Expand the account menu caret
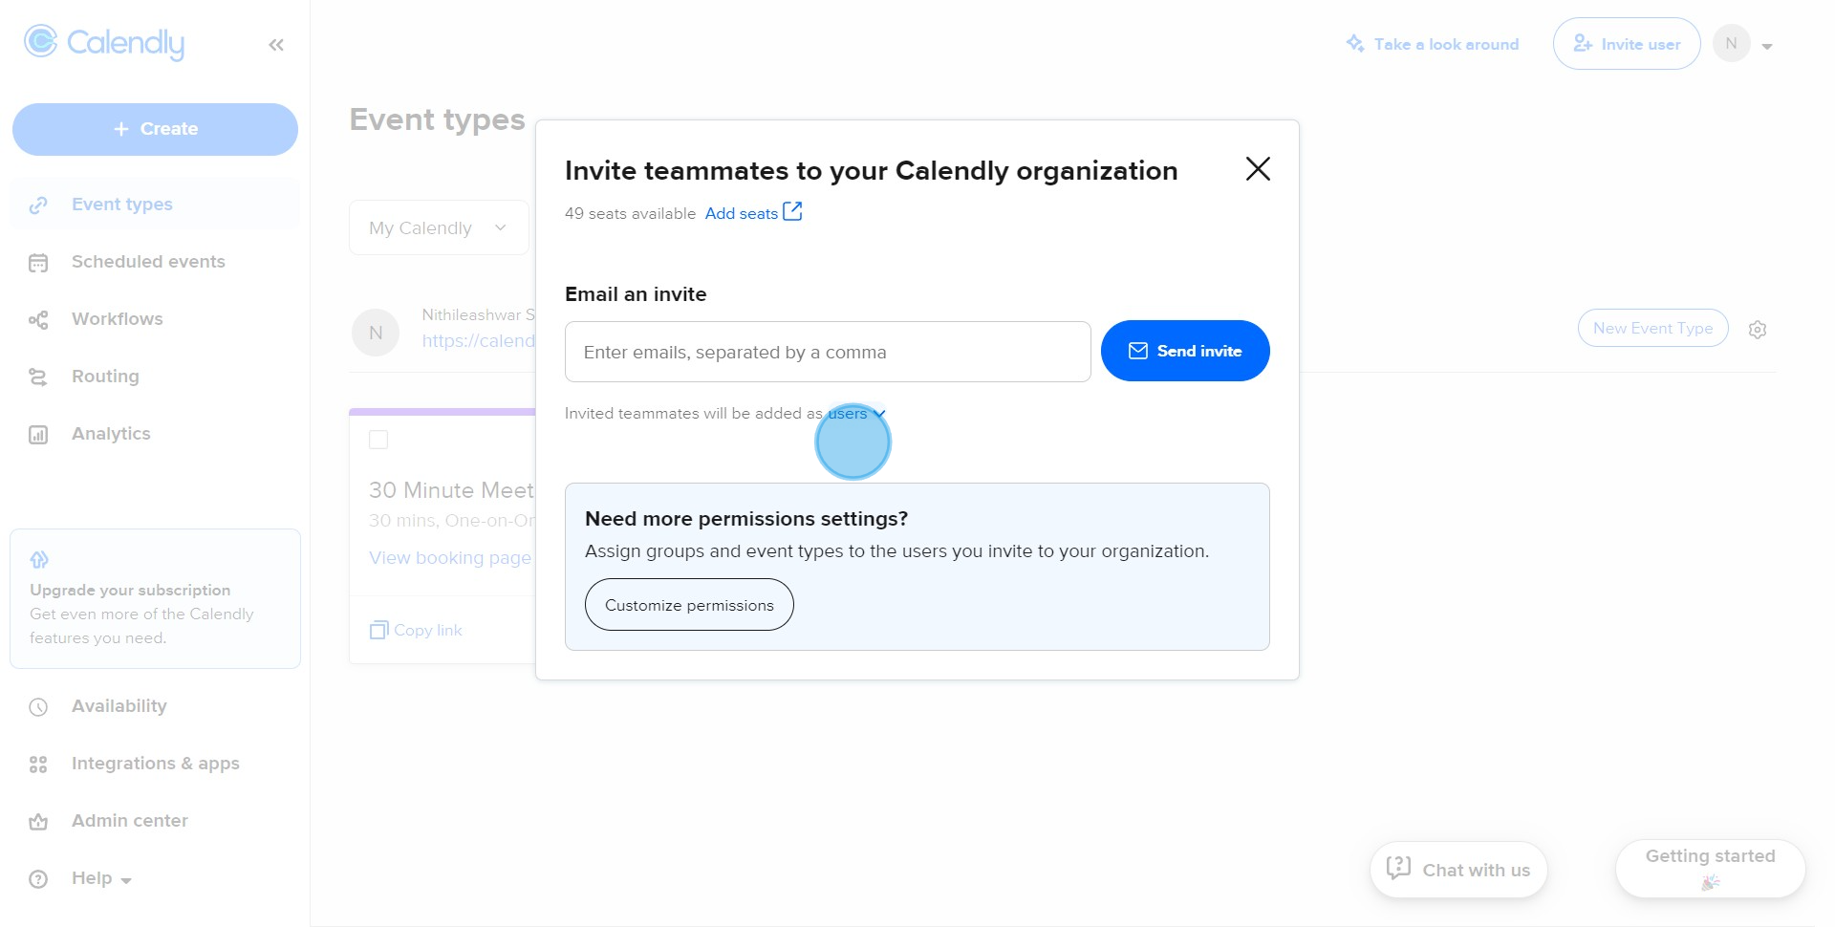Image resolution: width=1835 pixels, height=927 pixels. coord(1767,46)
